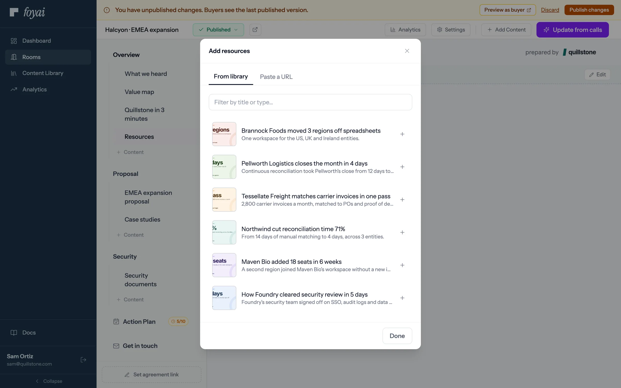Open Rooms in the sidebar
Viewport: 621px width, 388px height.
click(48, 57)
